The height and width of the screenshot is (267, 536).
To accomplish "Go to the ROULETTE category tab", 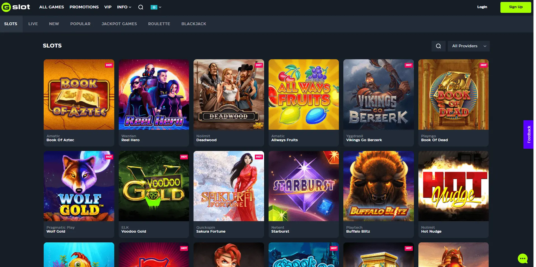I will pyautogui.click(x=159, y=24).
